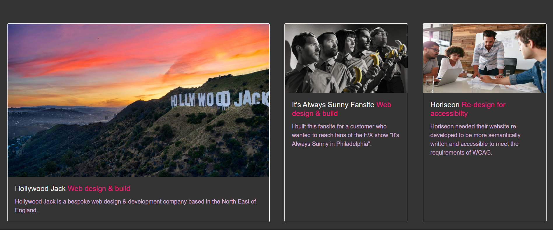Click the HOLLYWOOD JACK sign lettering in image
Image resolution: width=553 pixels, height=230 pixels.
[x=220, y=100]
